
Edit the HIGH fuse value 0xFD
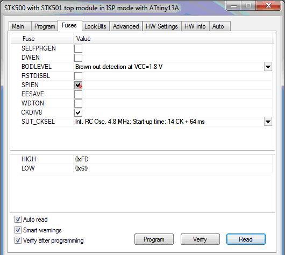click(x=82, y=159)
